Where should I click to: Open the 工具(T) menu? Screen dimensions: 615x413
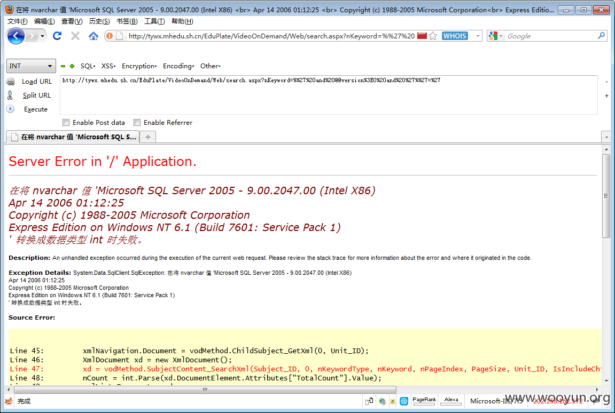(154, 21)
